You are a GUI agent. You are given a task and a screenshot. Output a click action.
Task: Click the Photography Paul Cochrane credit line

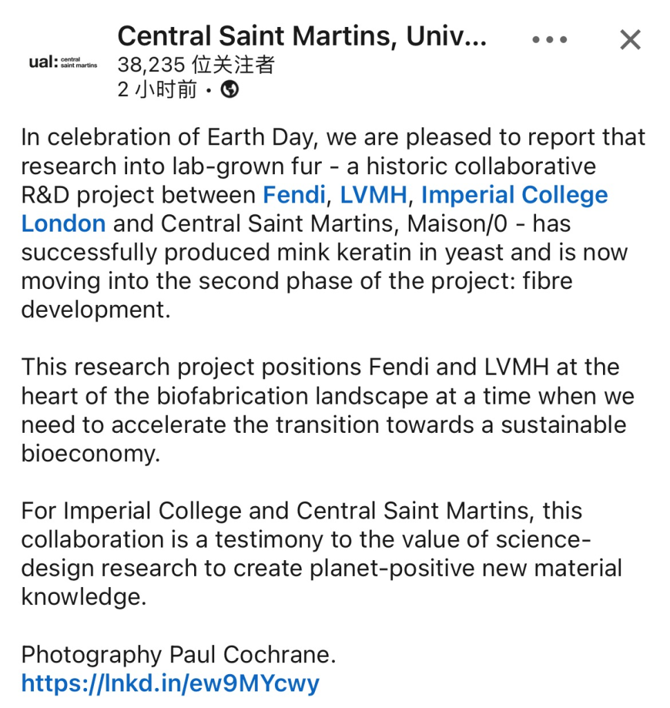179,654
